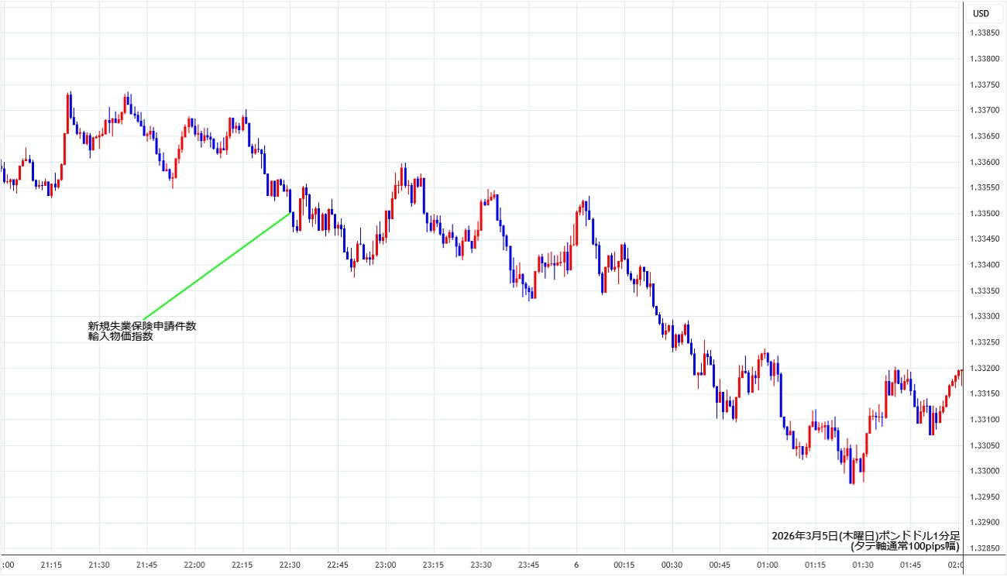The width and height of the screenshot is (1007, 577).
Task: Click the 新規失業保険申請件数 annotation text
Action: pyautogui.click(x=142, y=326)
